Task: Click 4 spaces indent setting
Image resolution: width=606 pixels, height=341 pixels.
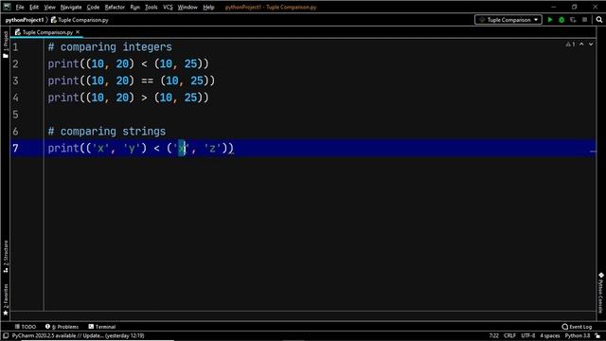Action: coord(550,335)
